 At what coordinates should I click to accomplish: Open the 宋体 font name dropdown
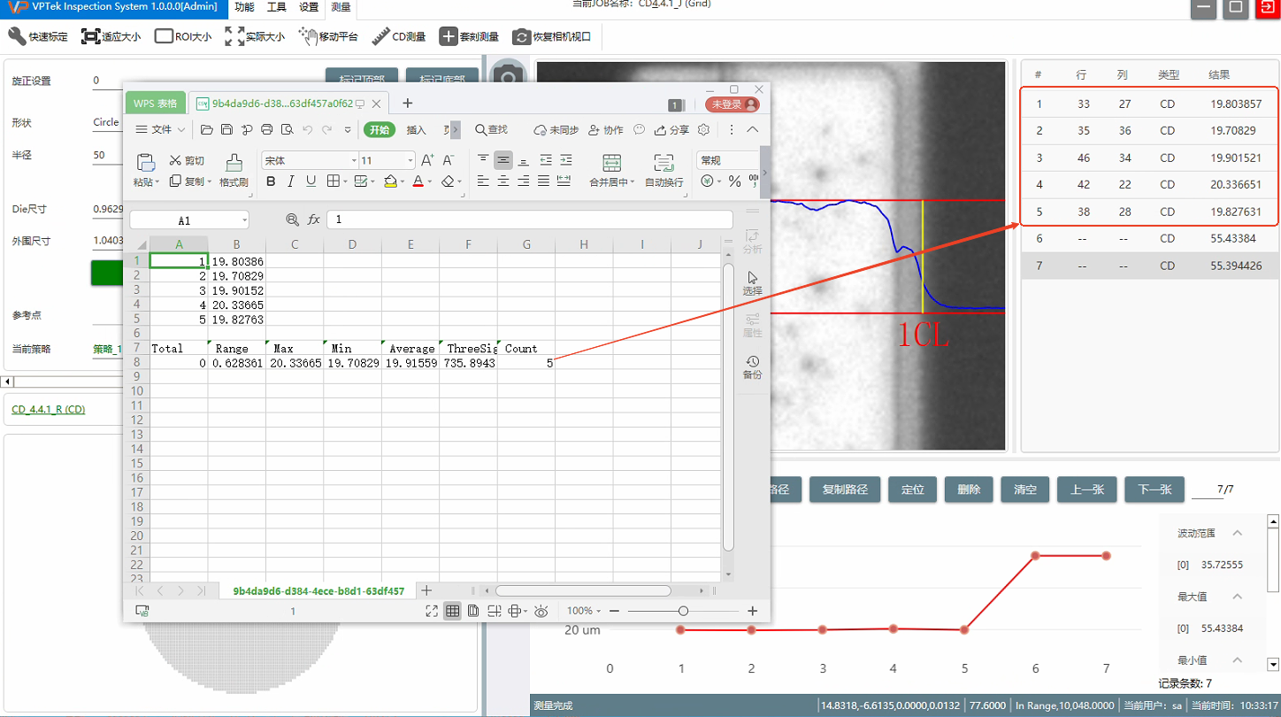pyautogui.click(x=354, y=161)
